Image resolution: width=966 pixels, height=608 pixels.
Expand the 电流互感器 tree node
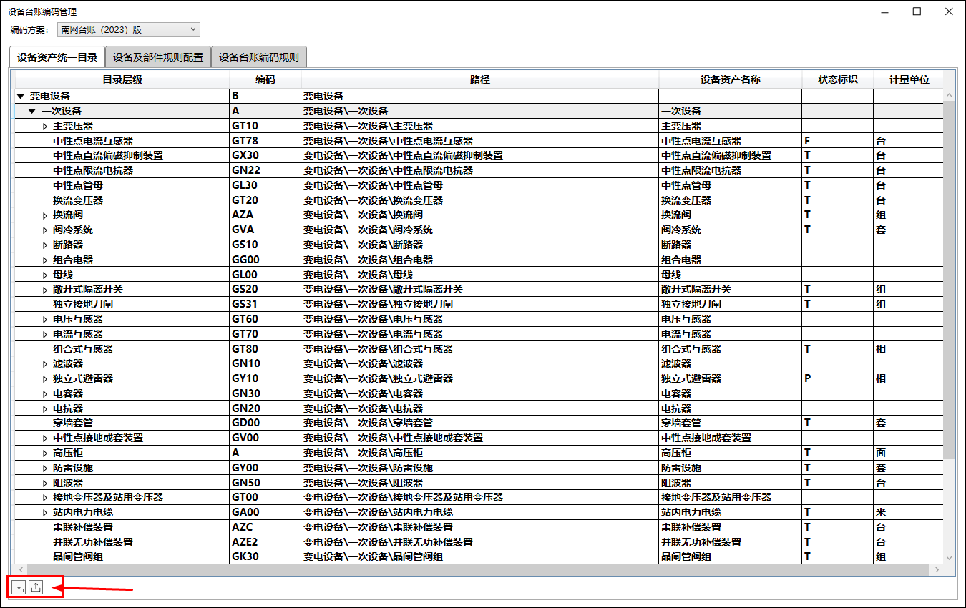pos(45,334)
